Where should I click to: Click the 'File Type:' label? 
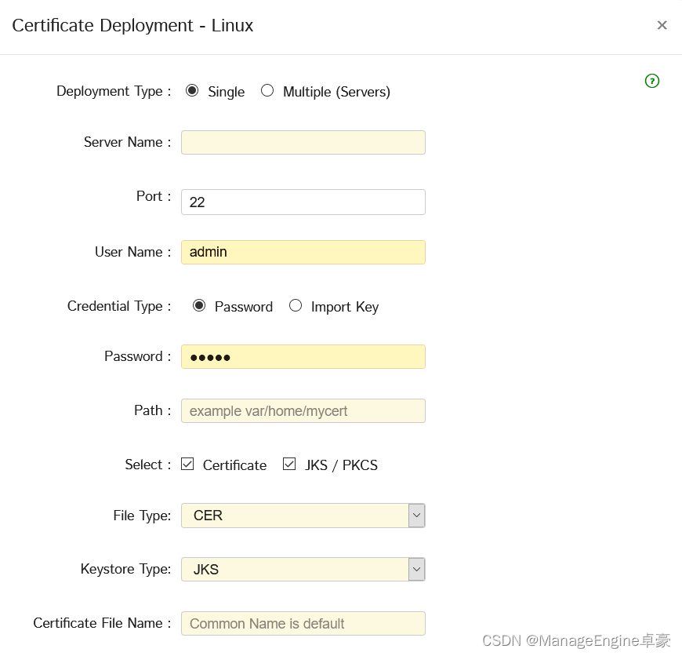coord(142,516)
